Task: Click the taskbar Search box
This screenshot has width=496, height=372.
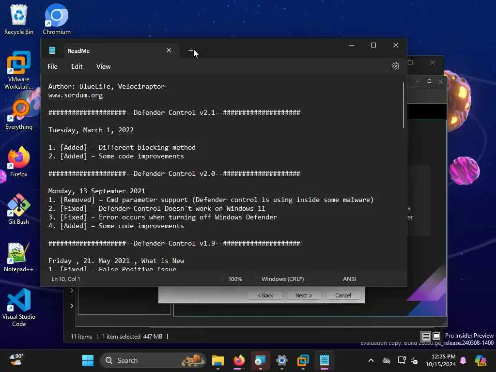Action: [153, 360]
